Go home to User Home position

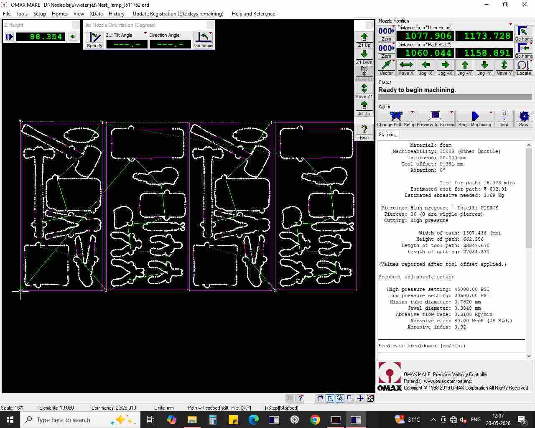tap(524, 33)
